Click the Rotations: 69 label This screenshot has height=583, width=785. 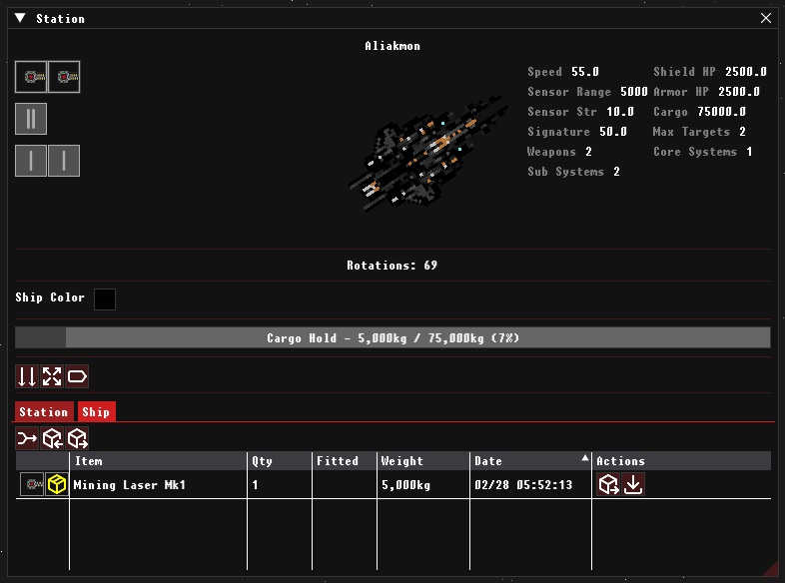(392, 266)
